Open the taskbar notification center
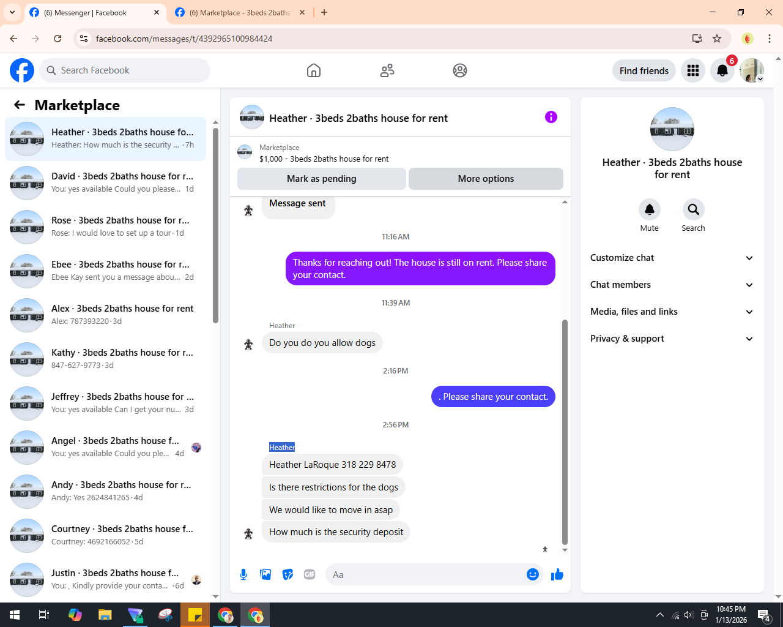Image resolution: width=783 pixels, height=627 pixels. (763, 615)
